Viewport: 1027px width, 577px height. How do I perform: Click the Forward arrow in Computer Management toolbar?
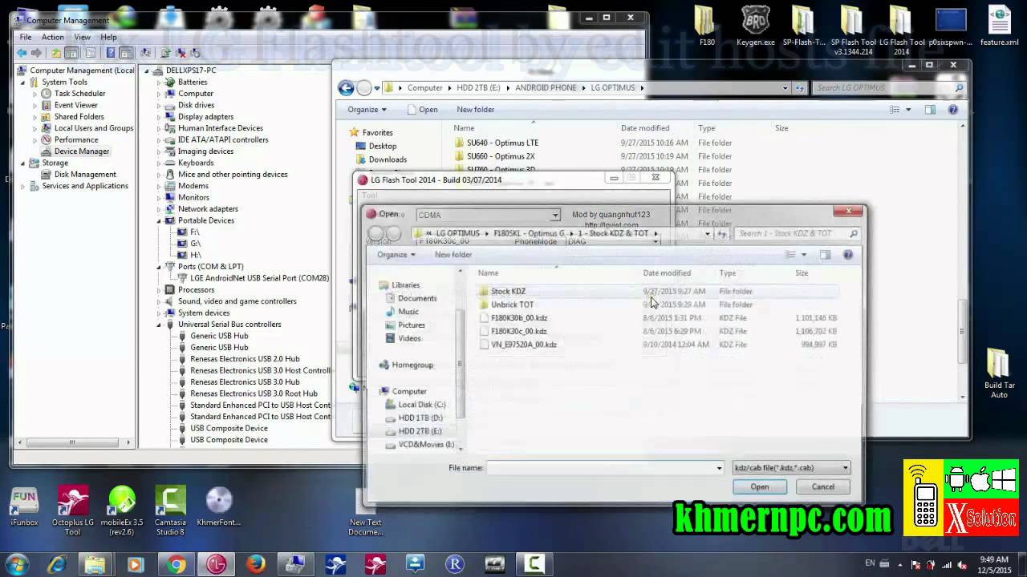pyautogui.click(x=37, y=53)
